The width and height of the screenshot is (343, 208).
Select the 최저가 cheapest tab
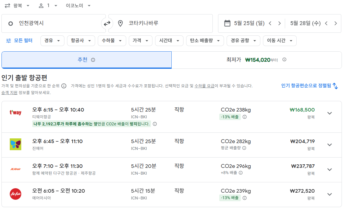[x=256, y=60]
